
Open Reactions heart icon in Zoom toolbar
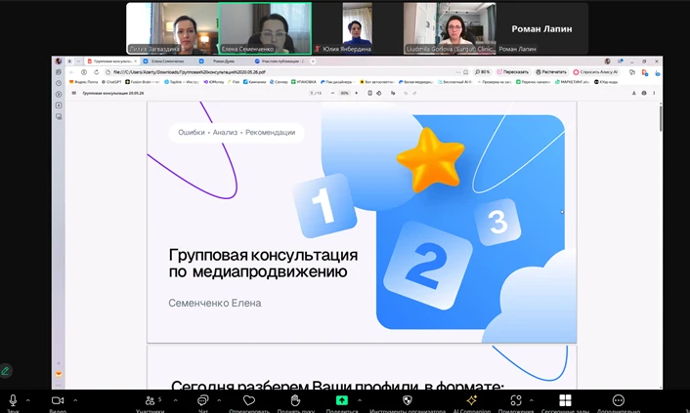(x=249, y=400)
